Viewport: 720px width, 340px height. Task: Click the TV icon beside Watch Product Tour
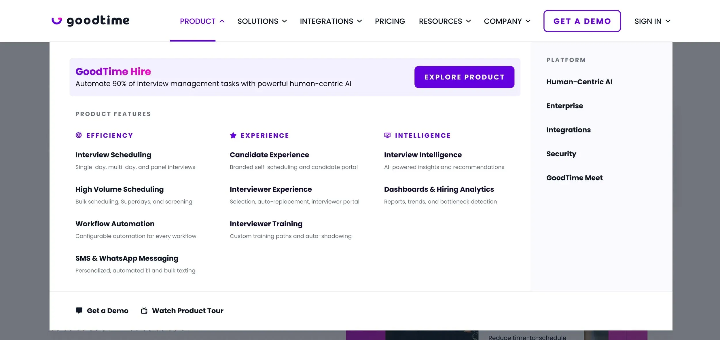click(x=144, y=311)
